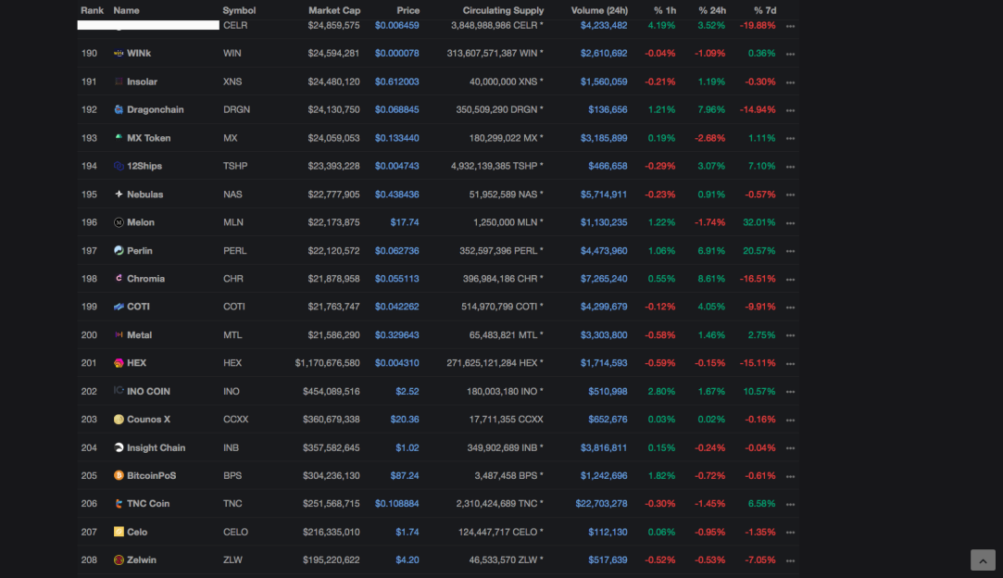Sort table by % 24h column header
Viewport: 1003px width, 578px height.
712,10
